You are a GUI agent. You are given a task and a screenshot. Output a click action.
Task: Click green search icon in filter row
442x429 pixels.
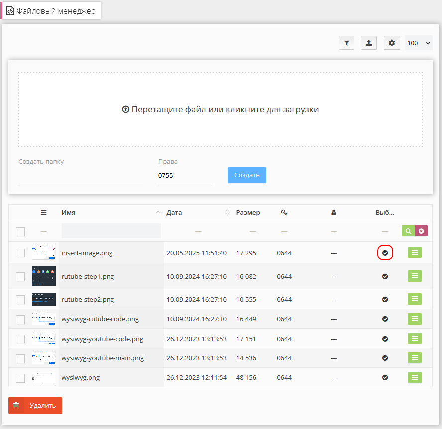pos(408,231)
